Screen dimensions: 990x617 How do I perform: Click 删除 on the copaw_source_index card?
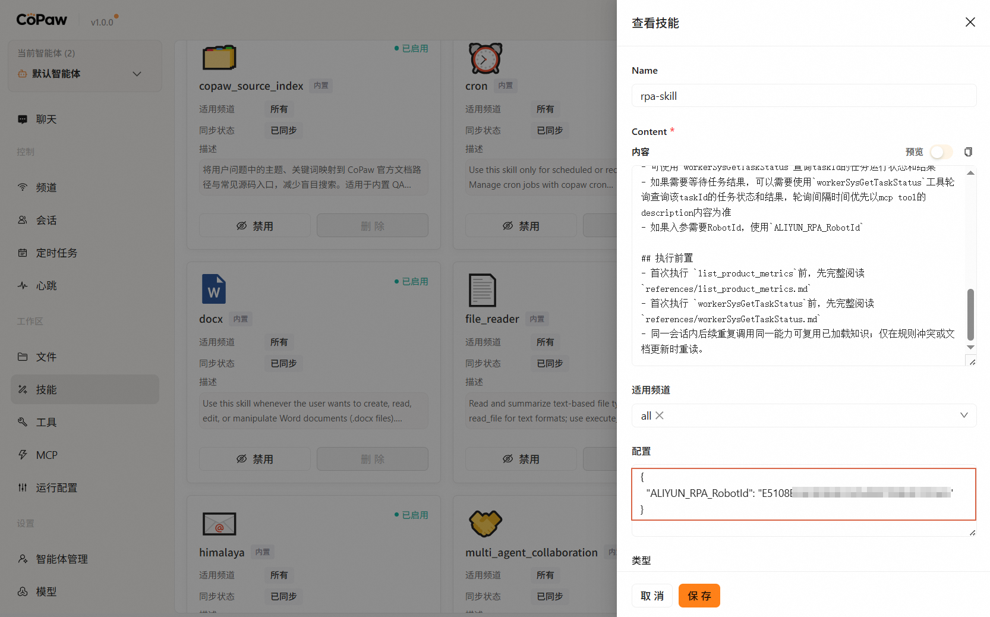[373, 226]
